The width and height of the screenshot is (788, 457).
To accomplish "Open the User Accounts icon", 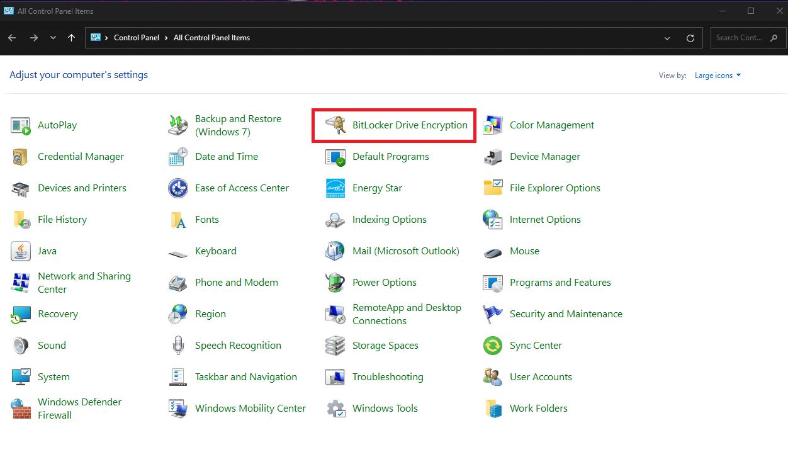I will [x=493, y=377].
